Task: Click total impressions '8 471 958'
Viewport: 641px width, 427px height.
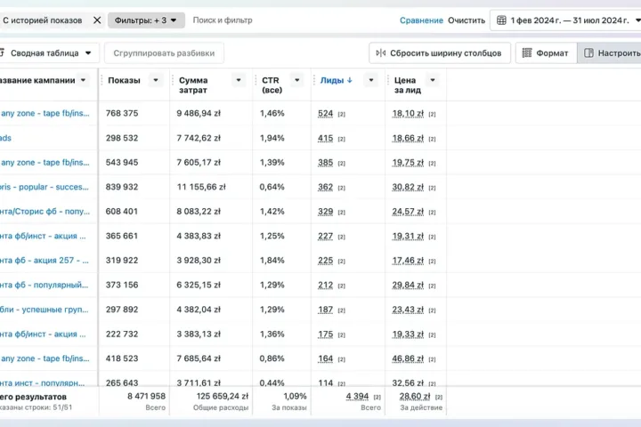Action: pos(146,397)
